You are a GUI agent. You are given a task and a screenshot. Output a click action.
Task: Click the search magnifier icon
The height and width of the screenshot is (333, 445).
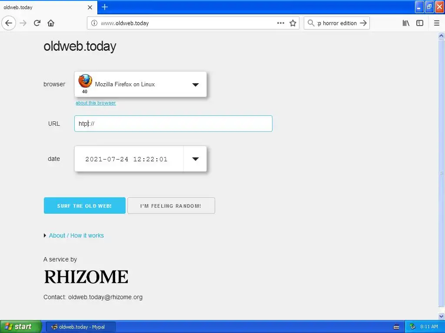click(x=311, y=23)
